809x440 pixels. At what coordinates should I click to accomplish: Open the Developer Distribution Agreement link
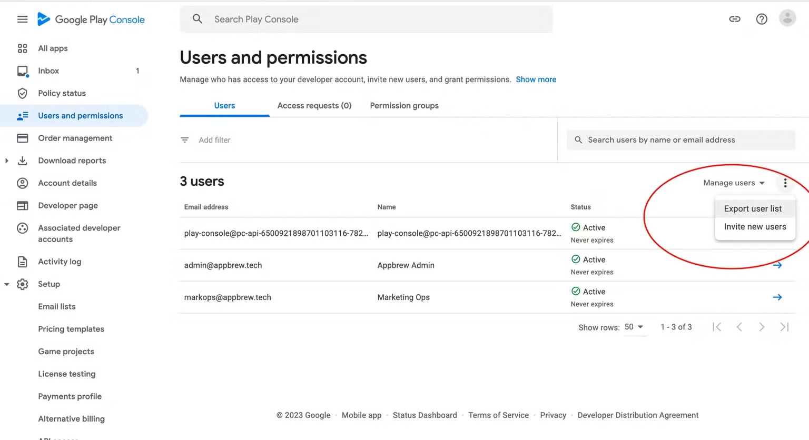(x=638, y=415)
